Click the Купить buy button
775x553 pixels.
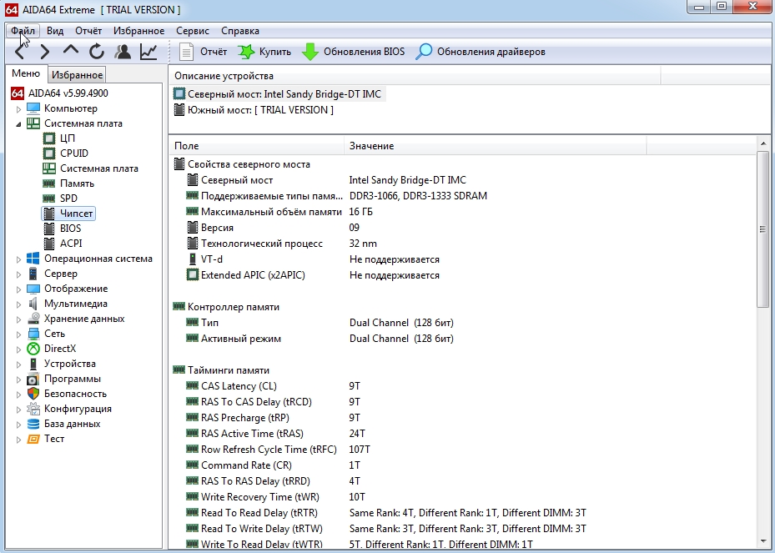[264, 52]
